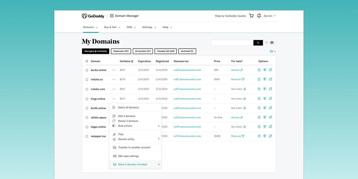
Task: Click plus icon beside Not listed for iretata.com
Action: pos(245,89)
